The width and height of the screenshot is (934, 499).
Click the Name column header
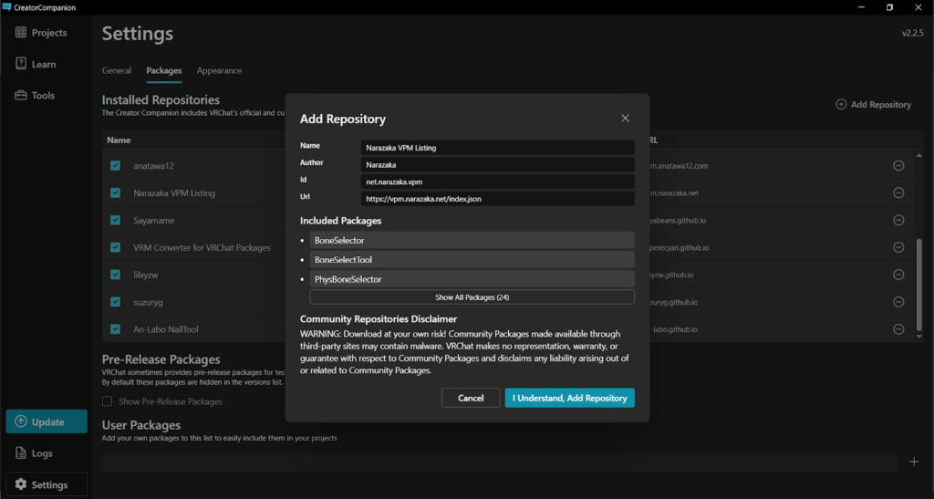[119, 140]
